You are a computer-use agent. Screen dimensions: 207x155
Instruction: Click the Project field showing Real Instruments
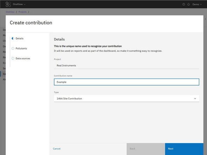coord(127,66)
